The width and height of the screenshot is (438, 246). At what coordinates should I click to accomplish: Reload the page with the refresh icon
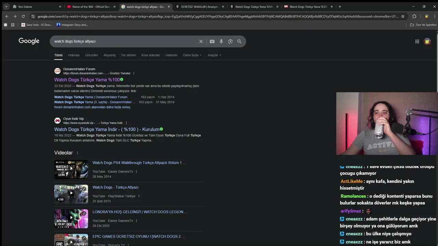tap(23, 16)
